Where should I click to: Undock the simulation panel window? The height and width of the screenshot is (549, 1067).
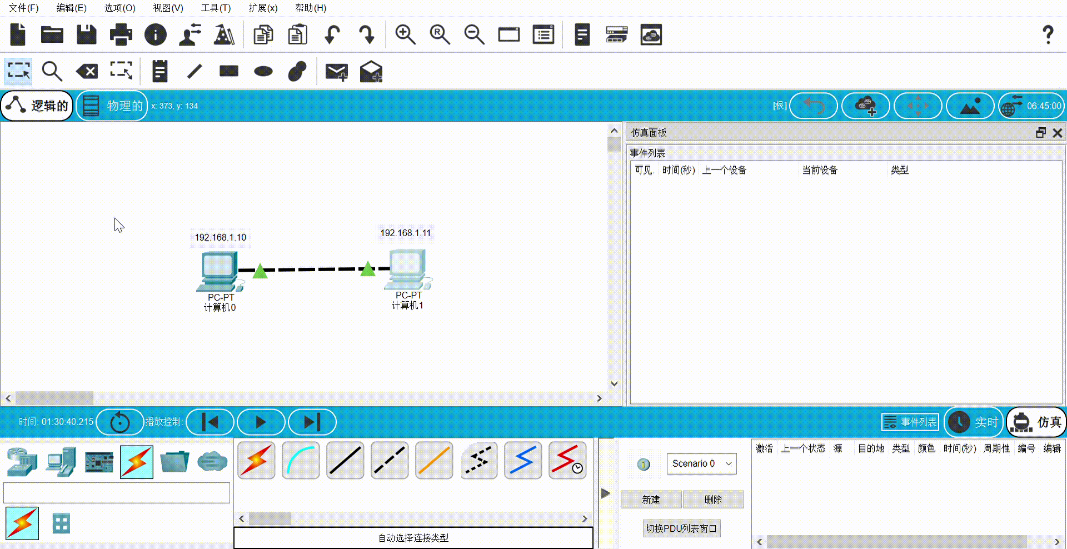coord(1041,133)
